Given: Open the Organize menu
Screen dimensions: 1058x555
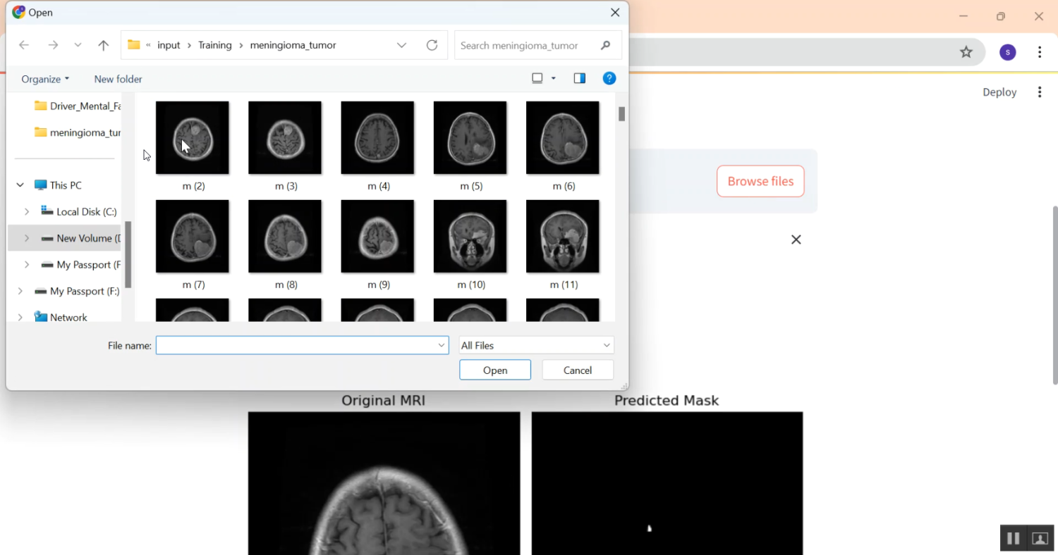Looking at the screenshot, I should [x=45, y=79].
